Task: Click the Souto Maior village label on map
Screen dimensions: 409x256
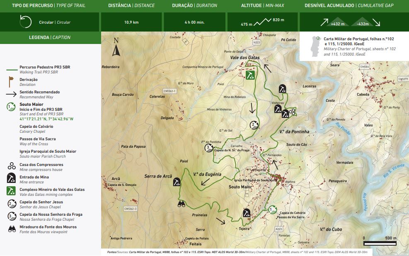Action: coord(240,187)
